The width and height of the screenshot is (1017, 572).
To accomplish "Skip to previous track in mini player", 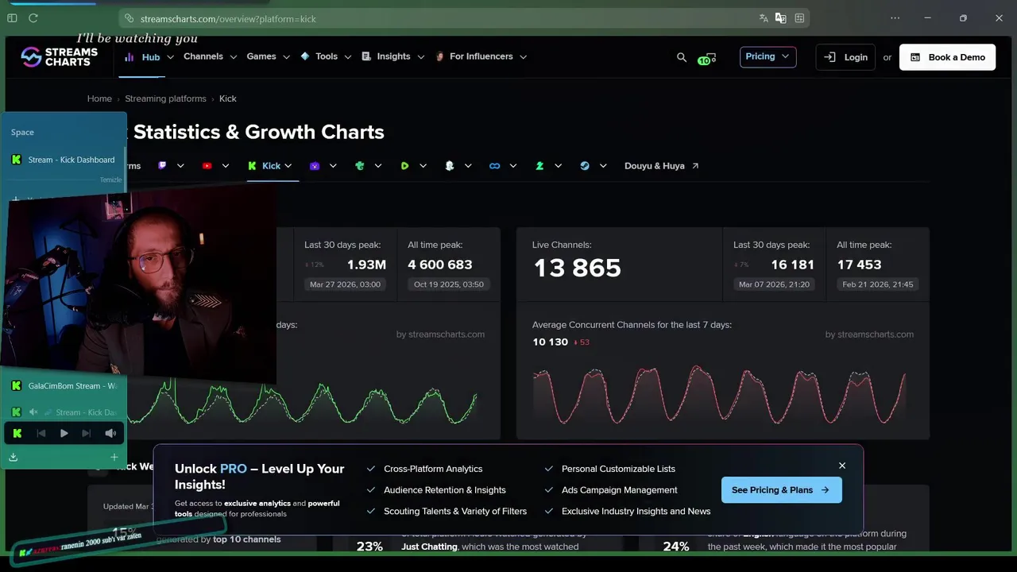I will point(41,433).
